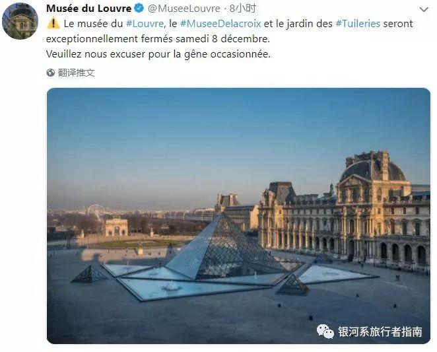Click the 8小时 timestamp
This screenshot has width=437, height=352.
[x=243, y=9]
